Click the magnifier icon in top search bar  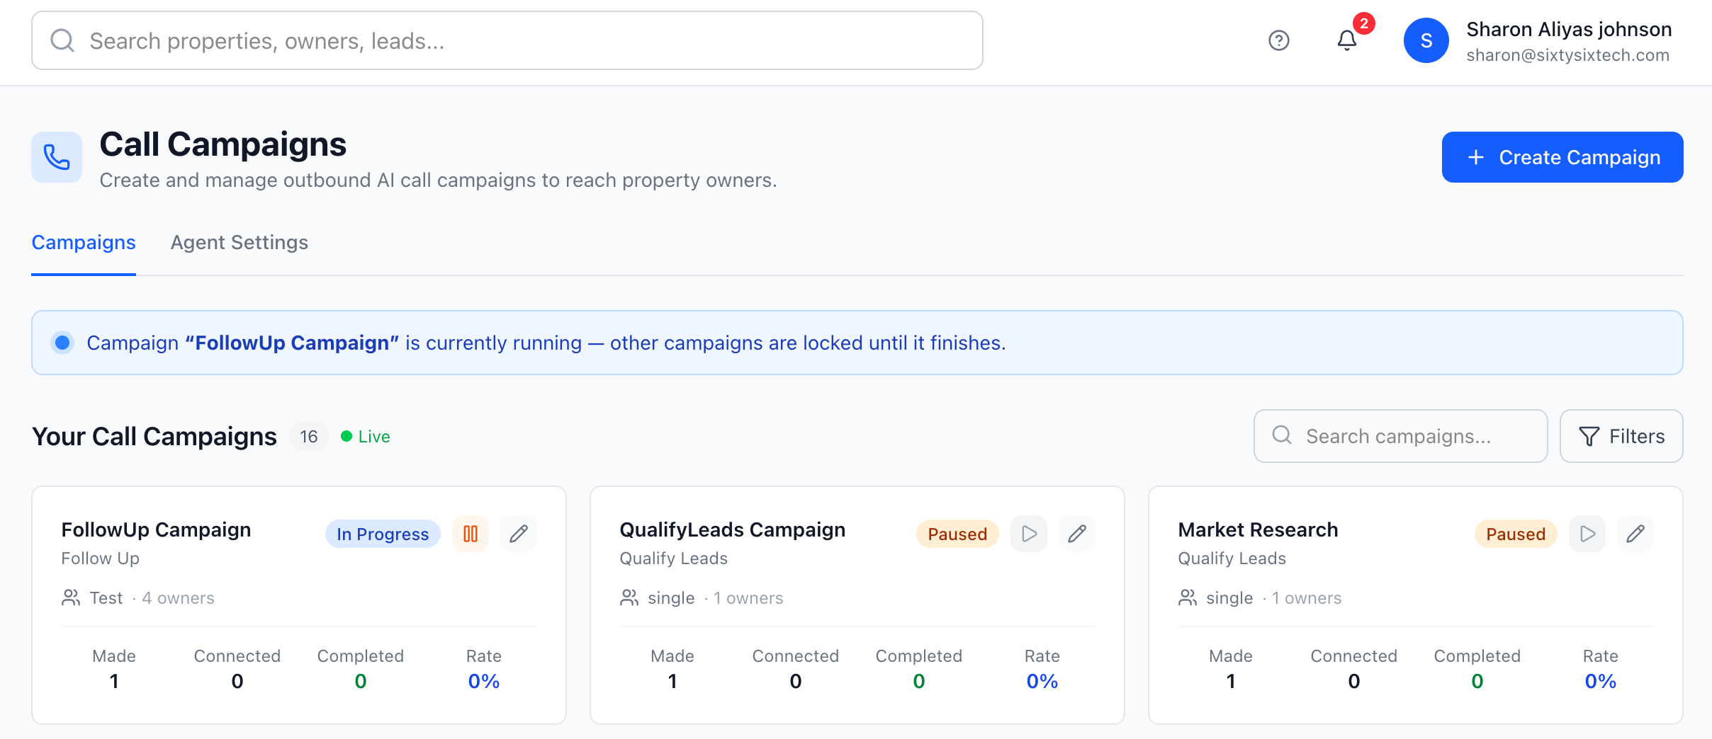[62, 40]
